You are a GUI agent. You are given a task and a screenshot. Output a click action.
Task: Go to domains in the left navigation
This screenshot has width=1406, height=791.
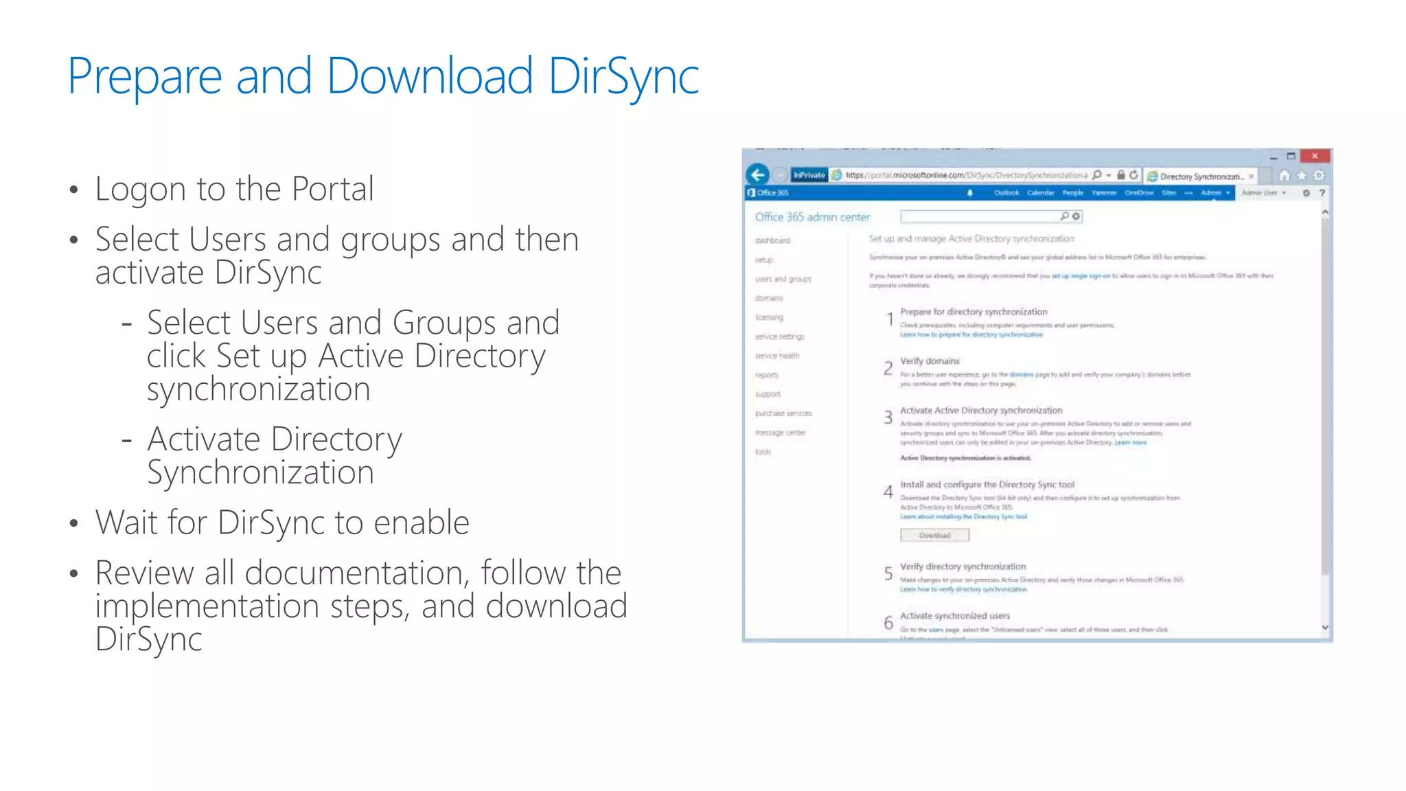pos(769,298)
